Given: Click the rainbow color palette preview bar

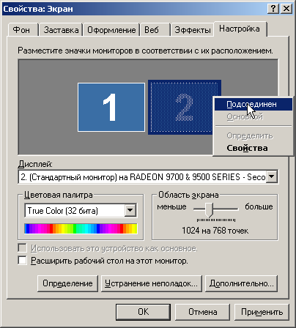Looking at the screenshot, I should click(x=81, y=228).
